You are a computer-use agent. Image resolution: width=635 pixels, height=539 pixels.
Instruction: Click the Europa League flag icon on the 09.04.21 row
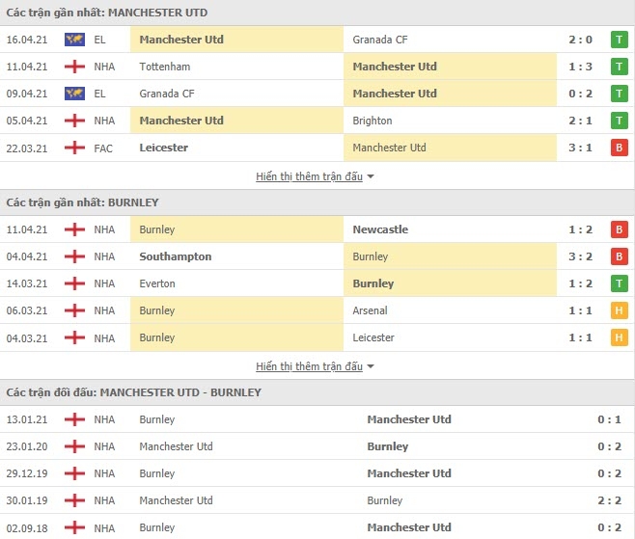click(x=74, y=94)
